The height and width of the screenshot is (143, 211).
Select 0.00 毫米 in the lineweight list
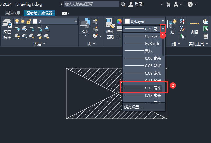point(143,58)
